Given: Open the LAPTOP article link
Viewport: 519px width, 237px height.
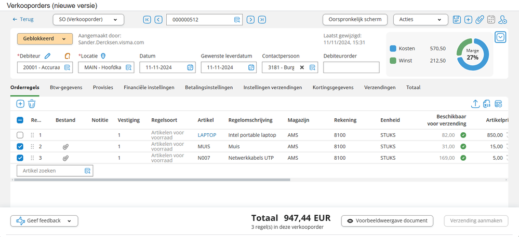Looking at the screenshot, I should pos(207,135).
